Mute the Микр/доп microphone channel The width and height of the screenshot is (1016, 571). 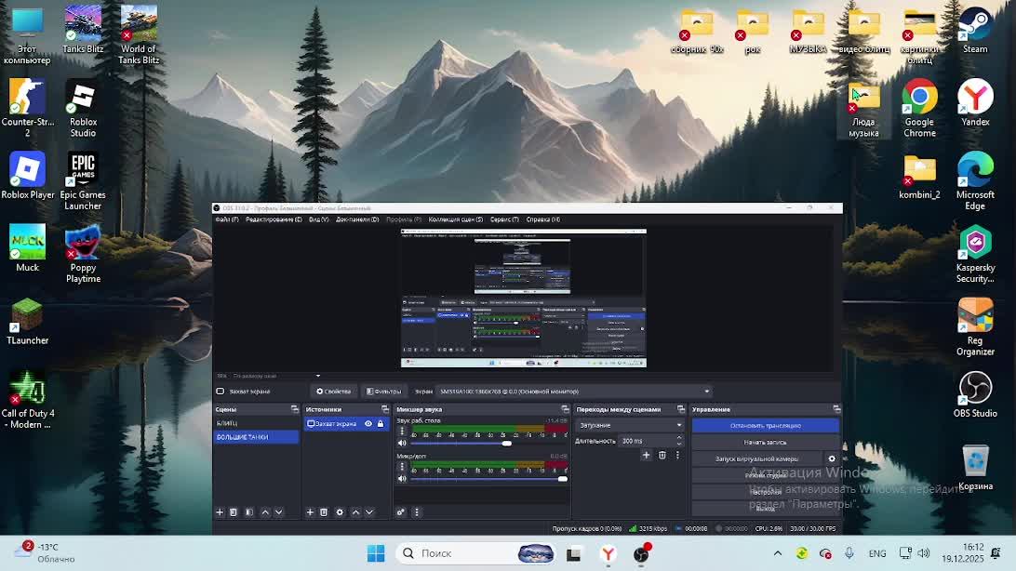pyautogui.click(x=402, y=479)
